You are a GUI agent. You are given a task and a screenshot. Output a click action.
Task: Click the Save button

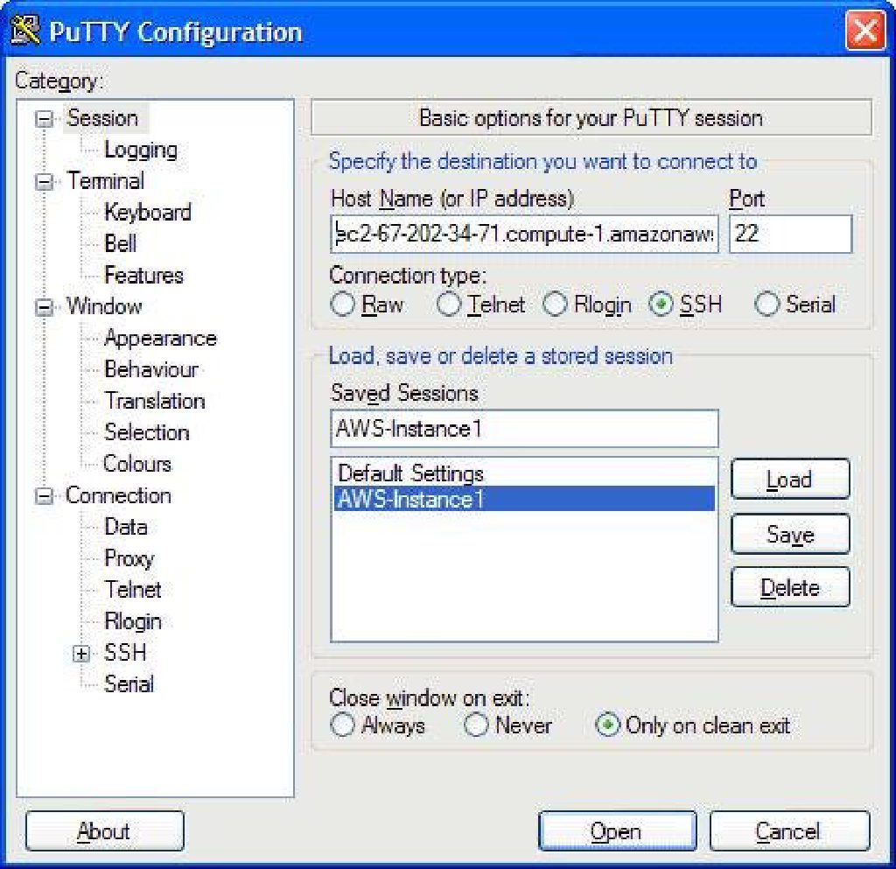coord(790,534)
